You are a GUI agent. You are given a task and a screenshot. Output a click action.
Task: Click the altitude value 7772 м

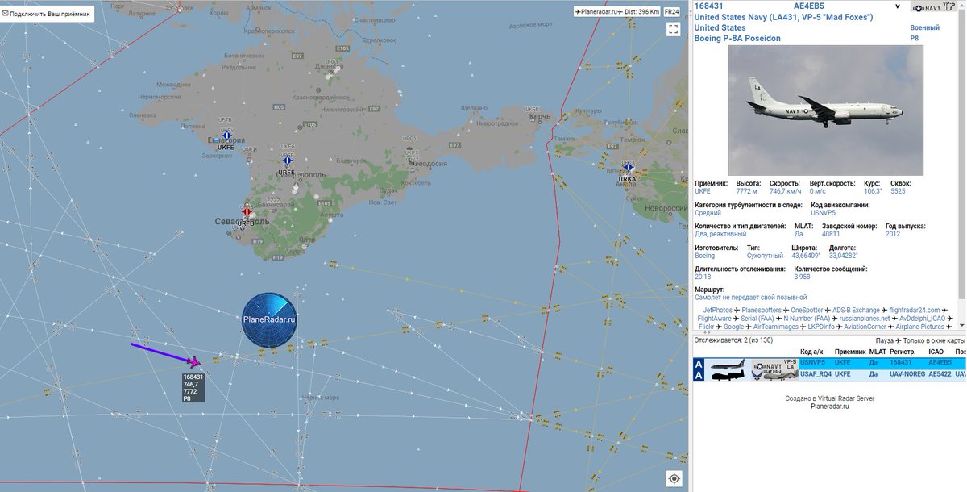coord(749,191)
